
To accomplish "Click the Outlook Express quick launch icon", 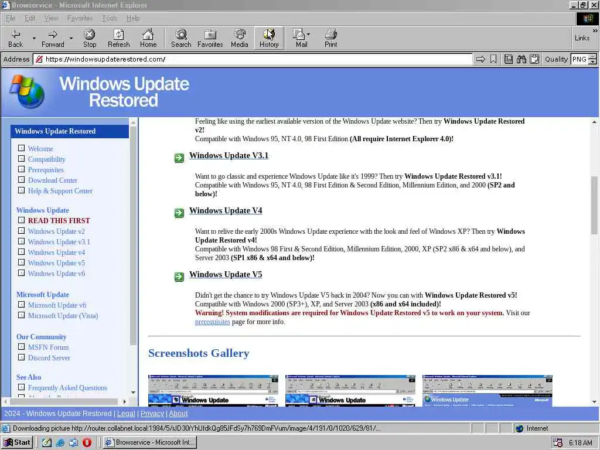I will [73, 442].
